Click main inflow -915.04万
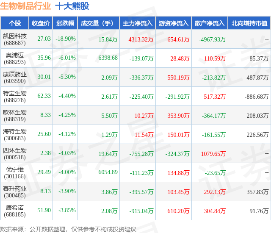The height and width of the screenshot is (233, 271). click(x=141, y=211)
